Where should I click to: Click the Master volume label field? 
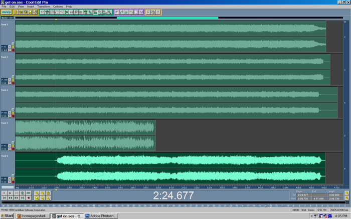[x=7, y=17]
